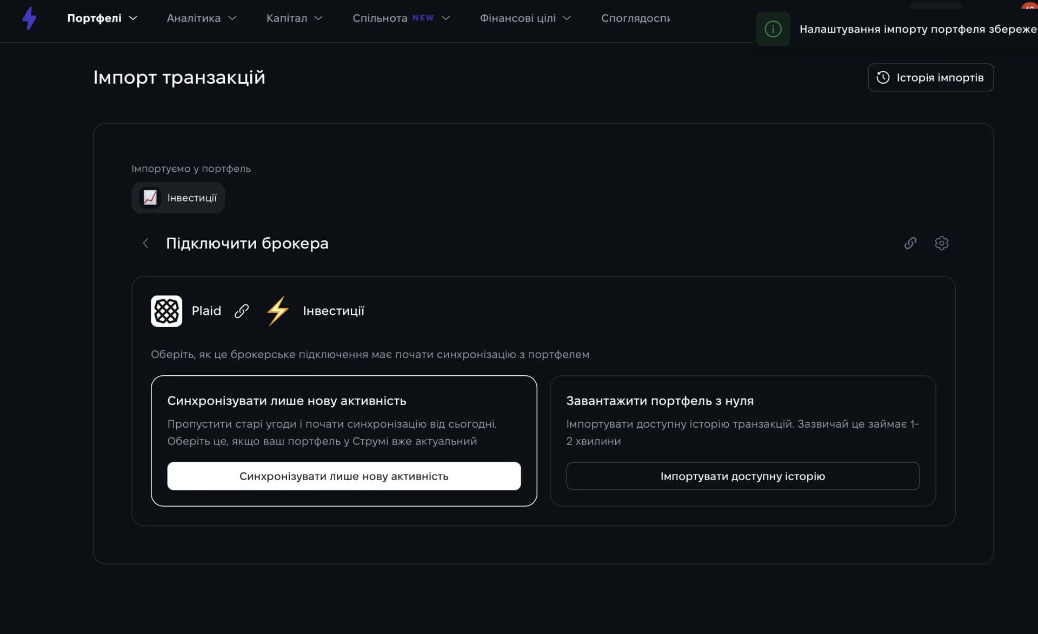Image resolution: width=1038 pixels, height=634 pixels.
Task: Click the yellow lightning bolt portfolio icon
Action: tap(278, 311)
